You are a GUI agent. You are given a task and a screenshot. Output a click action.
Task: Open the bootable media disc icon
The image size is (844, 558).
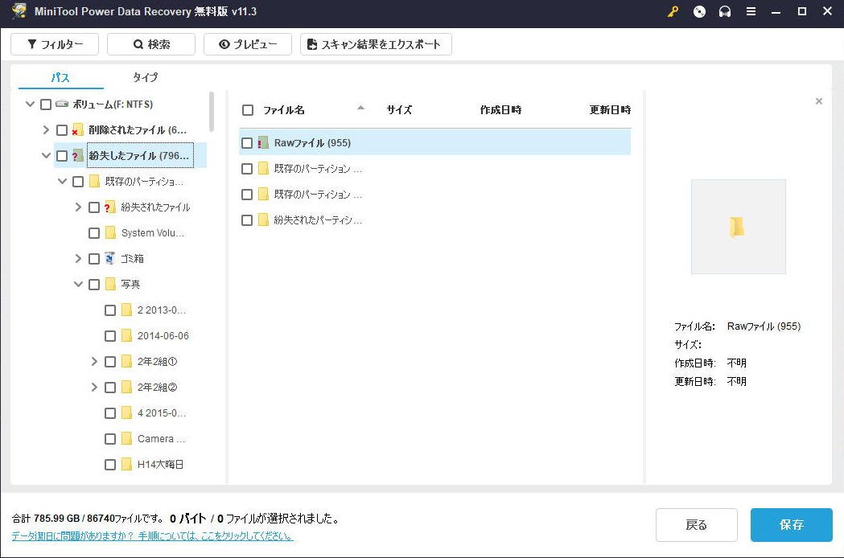click(699, 12)
